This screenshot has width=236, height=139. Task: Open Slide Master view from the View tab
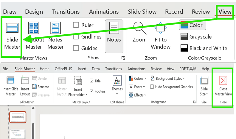[x=12, y=36]
